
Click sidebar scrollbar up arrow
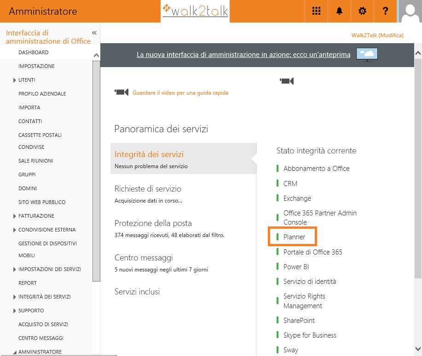(96, 55)
